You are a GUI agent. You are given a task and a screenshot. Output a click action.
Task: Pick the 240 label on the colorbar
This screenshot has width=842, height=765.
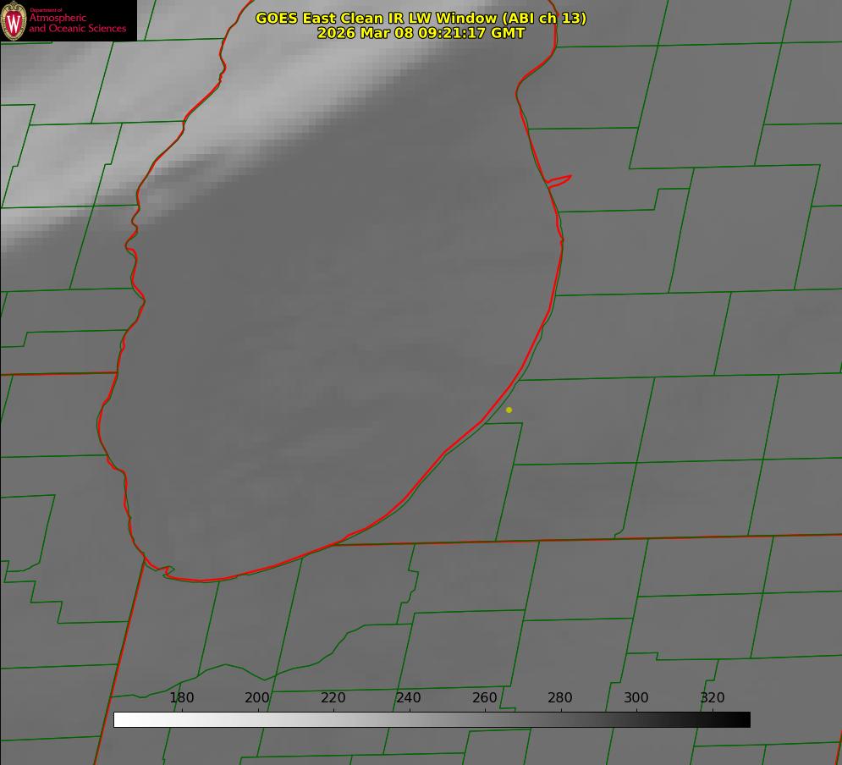pos(409,698)
